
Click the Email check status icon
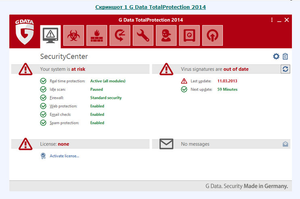click(x=43, y=114)
